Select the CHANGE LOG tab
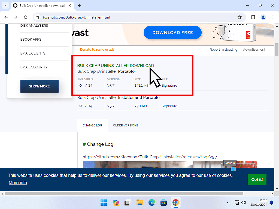The image size is (279, 209). tap(92, 125)
